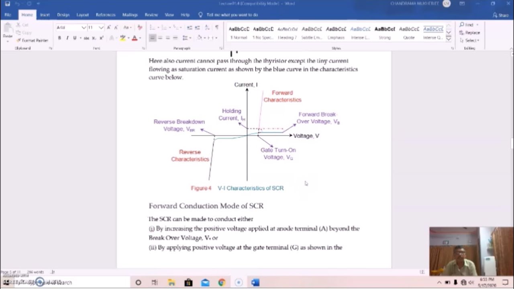
Task: Open Chrome from the taskbar
Action: point(222,283)
